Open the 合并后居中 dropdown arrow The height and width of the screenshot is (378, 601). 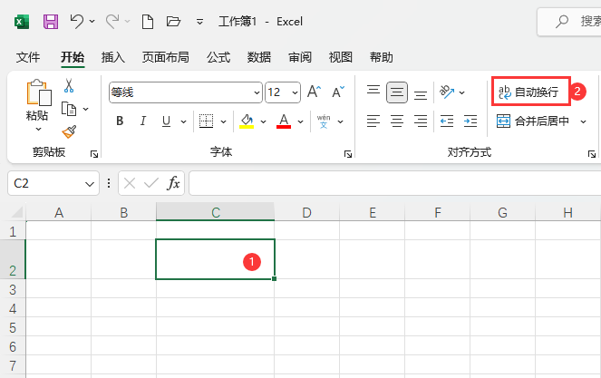pos(584,121)
